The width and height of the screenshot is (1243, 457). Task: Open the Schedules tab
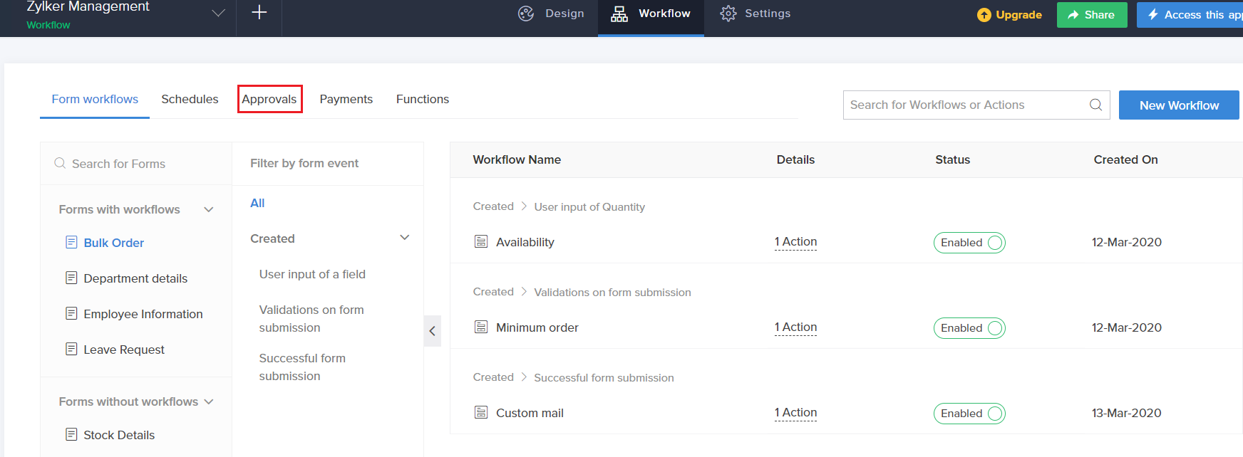pos(190,99)
